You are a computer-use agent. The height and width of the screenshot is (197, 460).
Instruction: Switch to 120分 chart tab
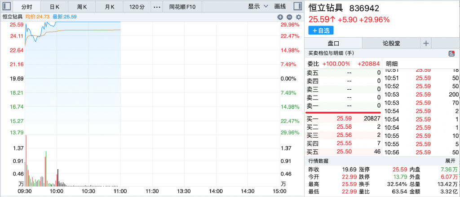pyautogui.click(x=137, y=6)
